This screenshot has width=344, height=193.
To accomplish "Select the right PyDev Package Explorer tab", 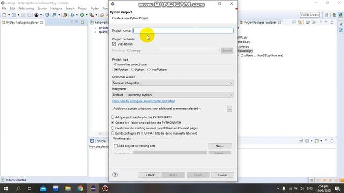I will (x=260, y=23).
